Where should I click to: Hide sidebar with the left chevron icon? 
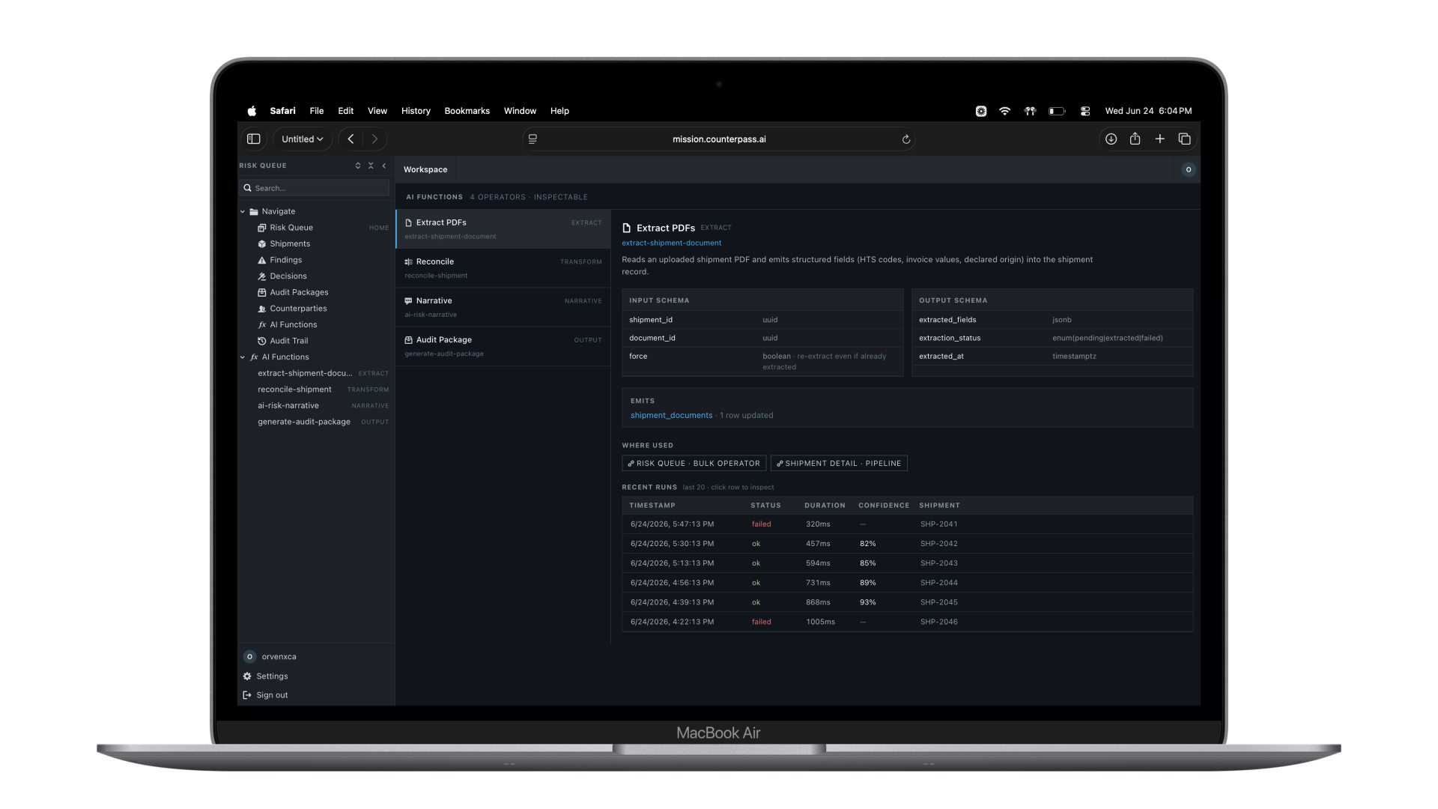click(384, 166)
